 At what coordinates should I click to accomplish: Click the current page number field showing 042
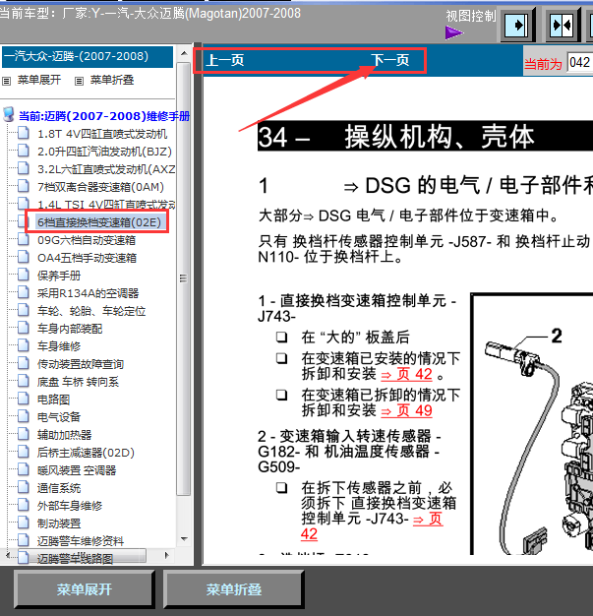(x=579, y=62)
